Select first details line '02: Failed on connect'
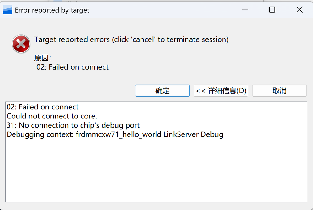 [x=43, y=107]
